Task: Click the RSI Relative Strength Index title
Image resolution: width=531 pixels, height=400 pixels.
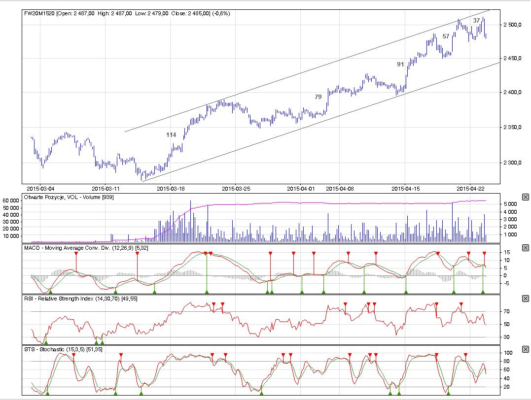Action: point(80,299)
